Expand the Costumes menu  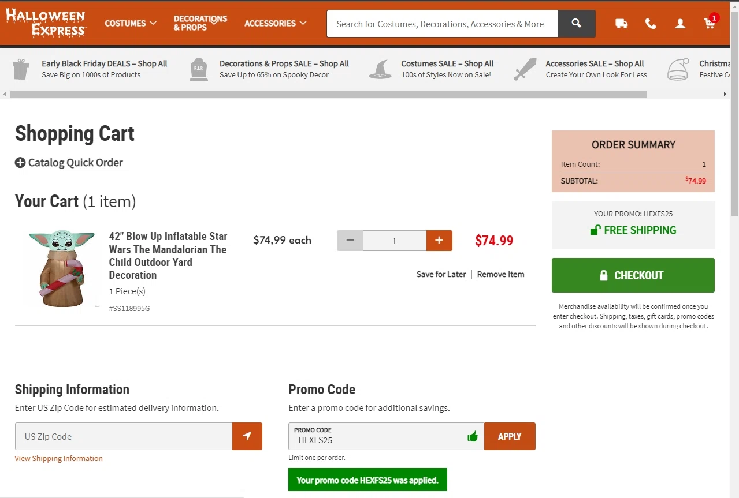point(131,23)
